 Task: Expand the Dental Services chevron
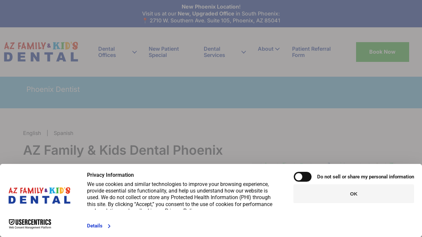click(244, 52)
